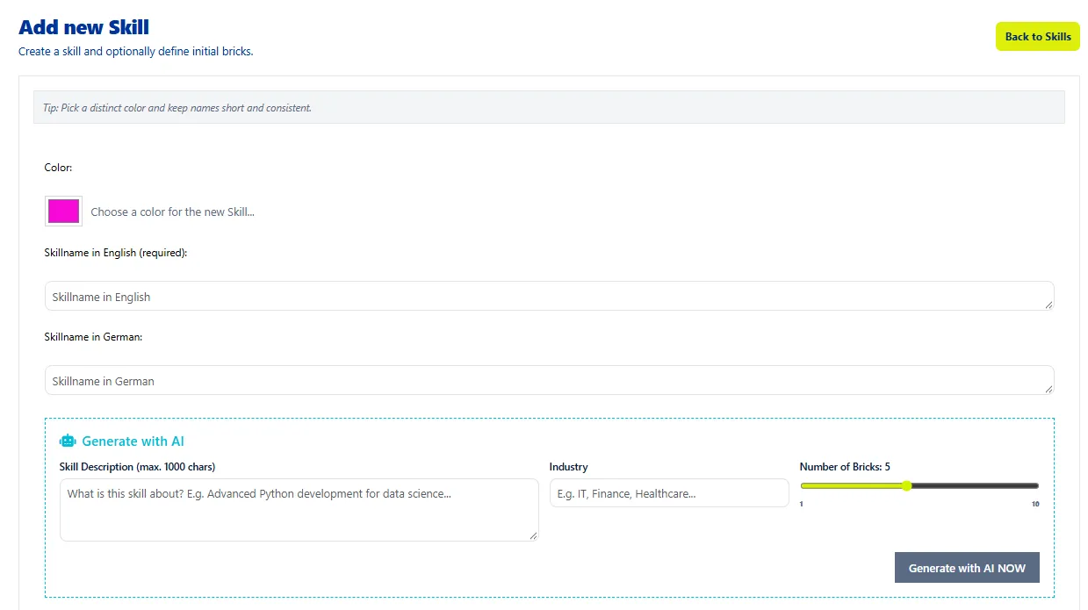Click the "Industry" label
The width and height of the screenshot is (1088, 610).
tap(569, 467)
